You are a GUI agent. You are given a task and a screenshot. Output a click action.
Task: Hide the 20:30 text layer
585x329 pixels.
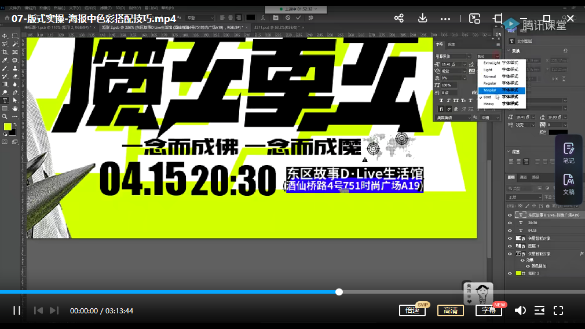[x=510, y=222]
